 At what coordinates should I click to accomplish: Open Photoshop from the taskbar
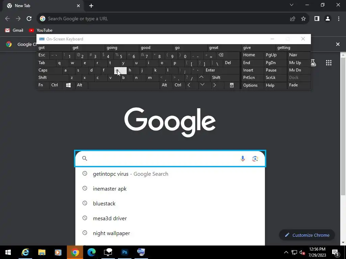[x=124, y=252]
